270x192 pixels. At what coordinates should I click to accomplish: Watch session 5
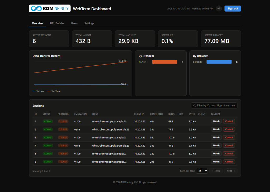[216, 154]
